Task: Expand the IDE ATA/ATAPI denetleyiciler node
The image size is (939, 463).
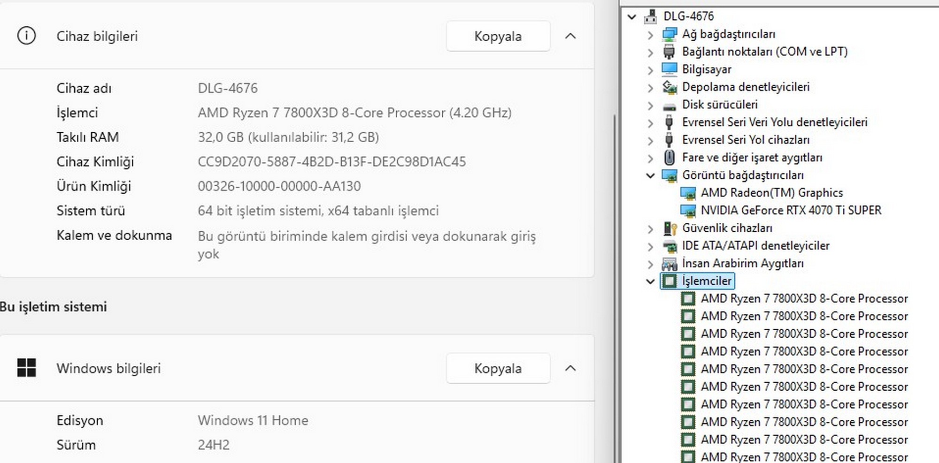Action: (650, 246)
